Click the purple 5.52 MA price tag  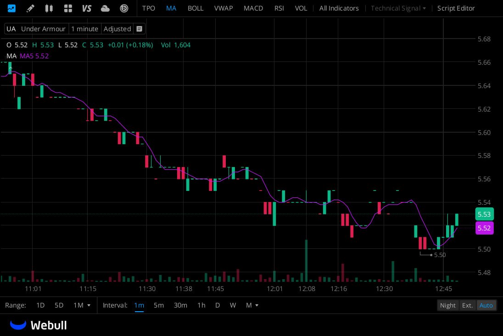484,228
